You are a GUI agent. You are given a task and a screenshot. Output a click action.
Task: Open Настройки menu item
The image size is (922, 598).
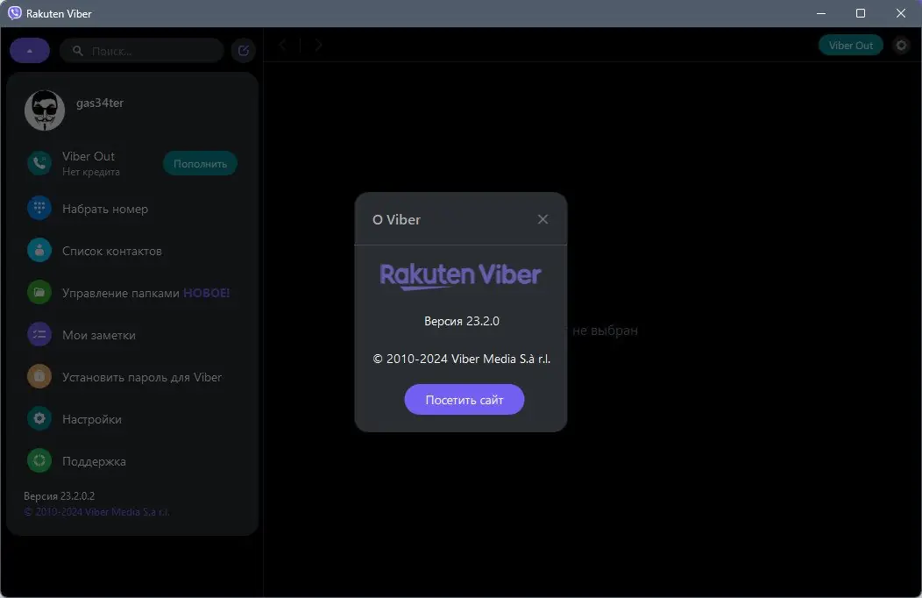[x=92, y=419]
